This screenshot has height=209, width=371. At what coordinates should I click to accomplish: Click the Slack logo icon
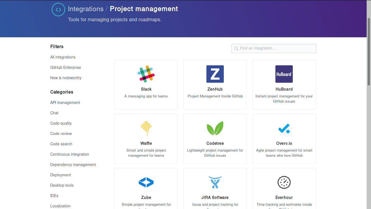point(146,74)
